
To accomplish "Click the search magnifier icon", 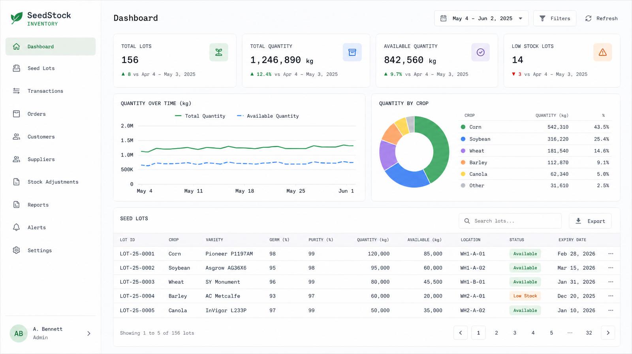I will pyautogui.click(x=467, y=221).
